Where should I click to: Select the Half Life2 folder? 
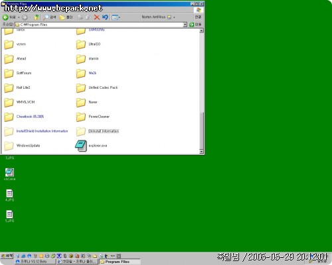[17, 87]
